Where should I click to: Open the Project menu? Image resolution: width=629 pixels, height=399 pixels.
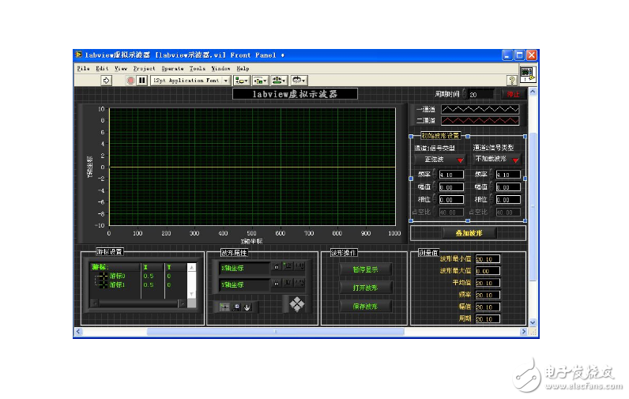point(144,69)
